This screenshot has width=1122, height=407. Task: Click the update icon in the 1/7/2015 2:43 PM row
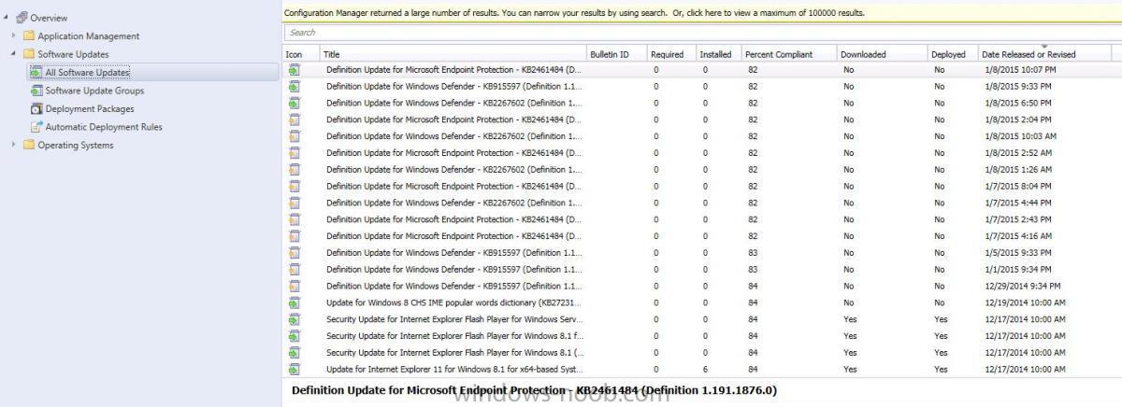[x=295, y=219]
